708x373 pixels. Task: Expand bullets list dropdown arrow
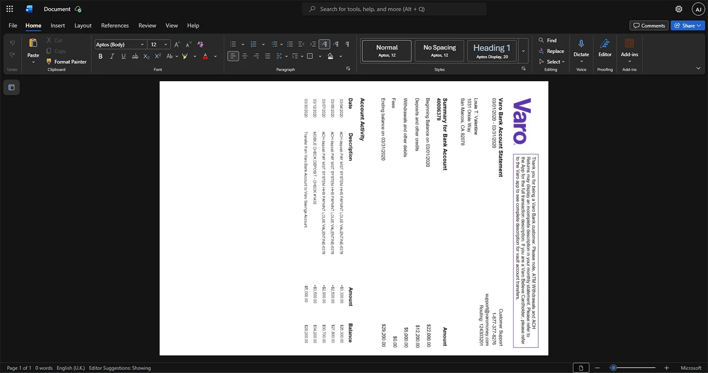tap(243, 44)
